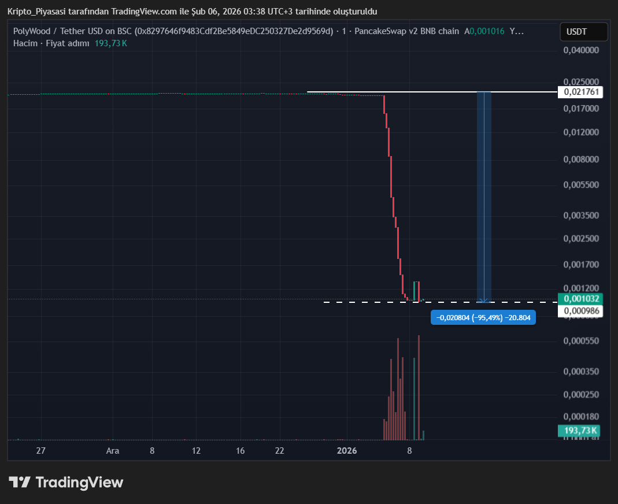
Task: Select the white solid horizontal line
Action: [405, 92]
